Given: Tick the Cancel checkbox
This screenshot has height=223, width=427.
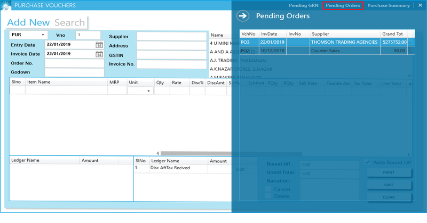Looking at the screenshot, I should coord(268,189).
